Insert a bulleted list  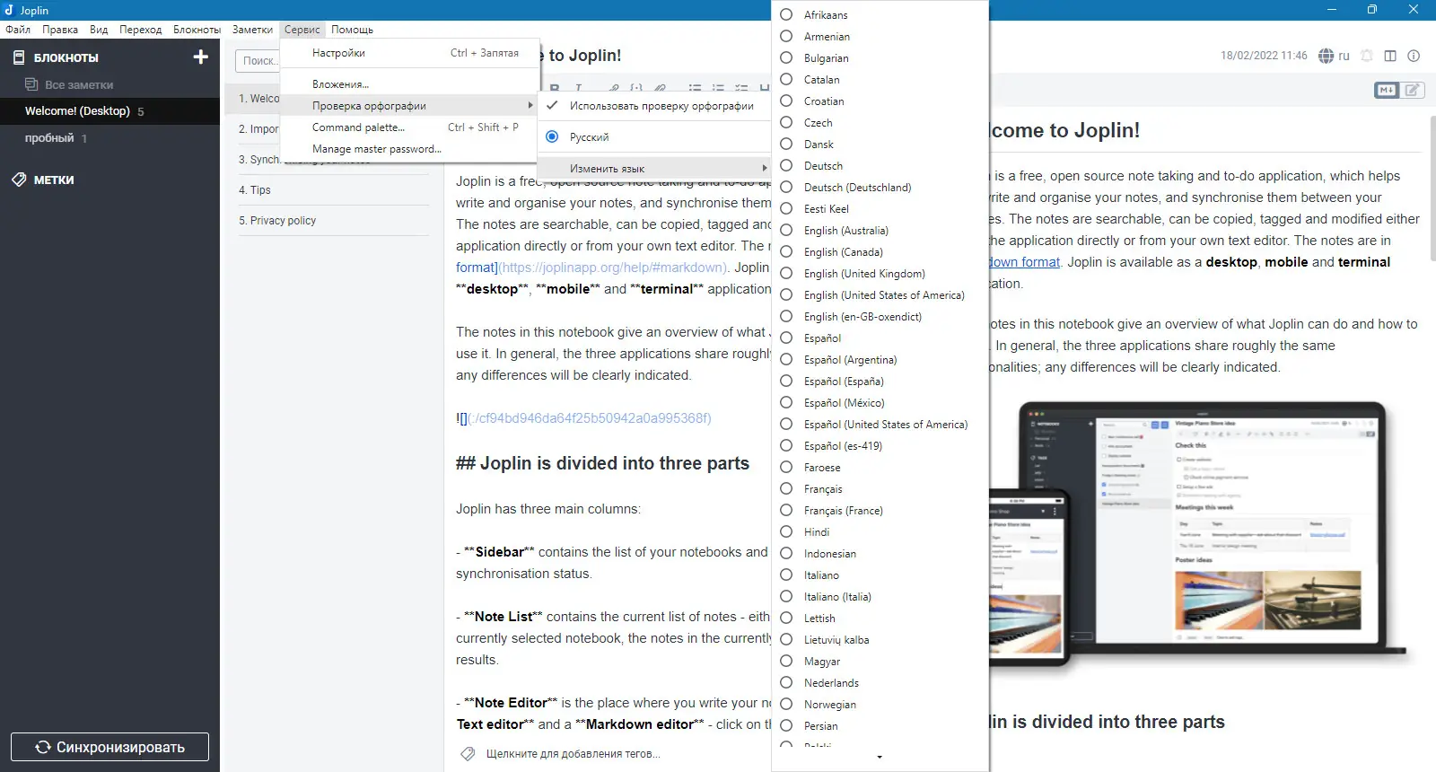(695, 89)
